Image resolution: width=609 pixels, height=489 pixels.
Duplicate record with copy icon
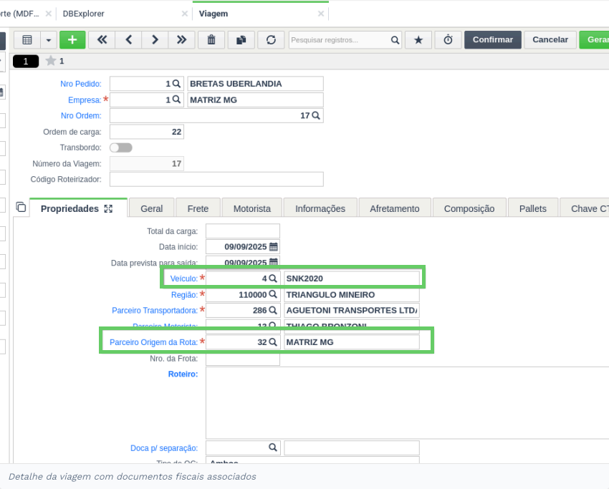point(241,40)
